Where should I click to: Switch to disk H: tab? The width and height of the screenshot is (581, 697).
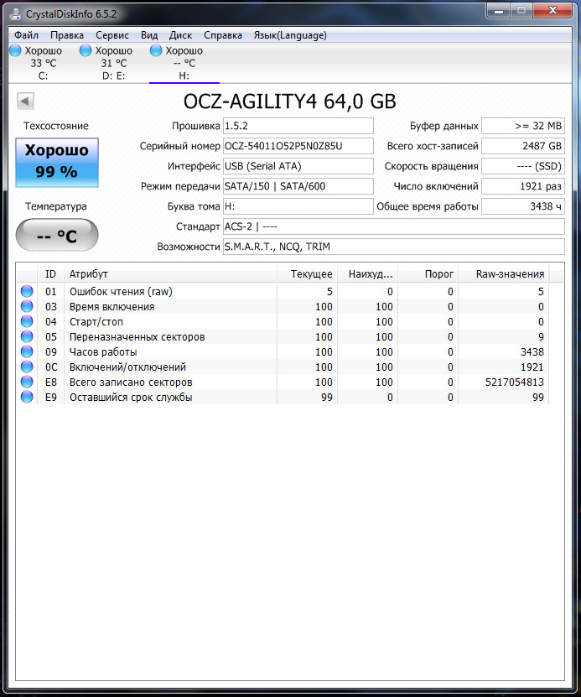(x=184, y=63)
